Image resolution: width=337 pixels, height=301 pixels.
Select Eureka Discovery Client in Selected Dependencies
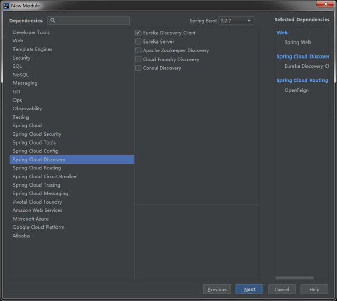click(x=306, y=66)
